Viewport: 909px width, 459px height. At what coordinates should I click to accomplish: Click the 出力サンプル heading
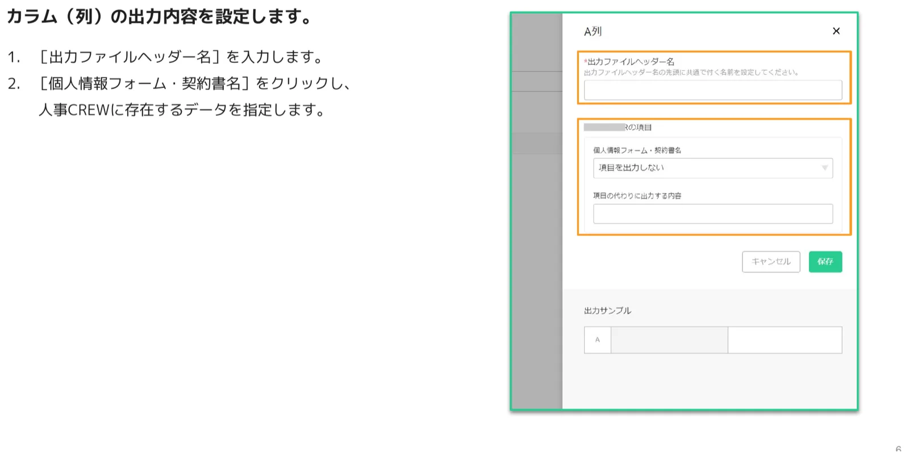607,311
